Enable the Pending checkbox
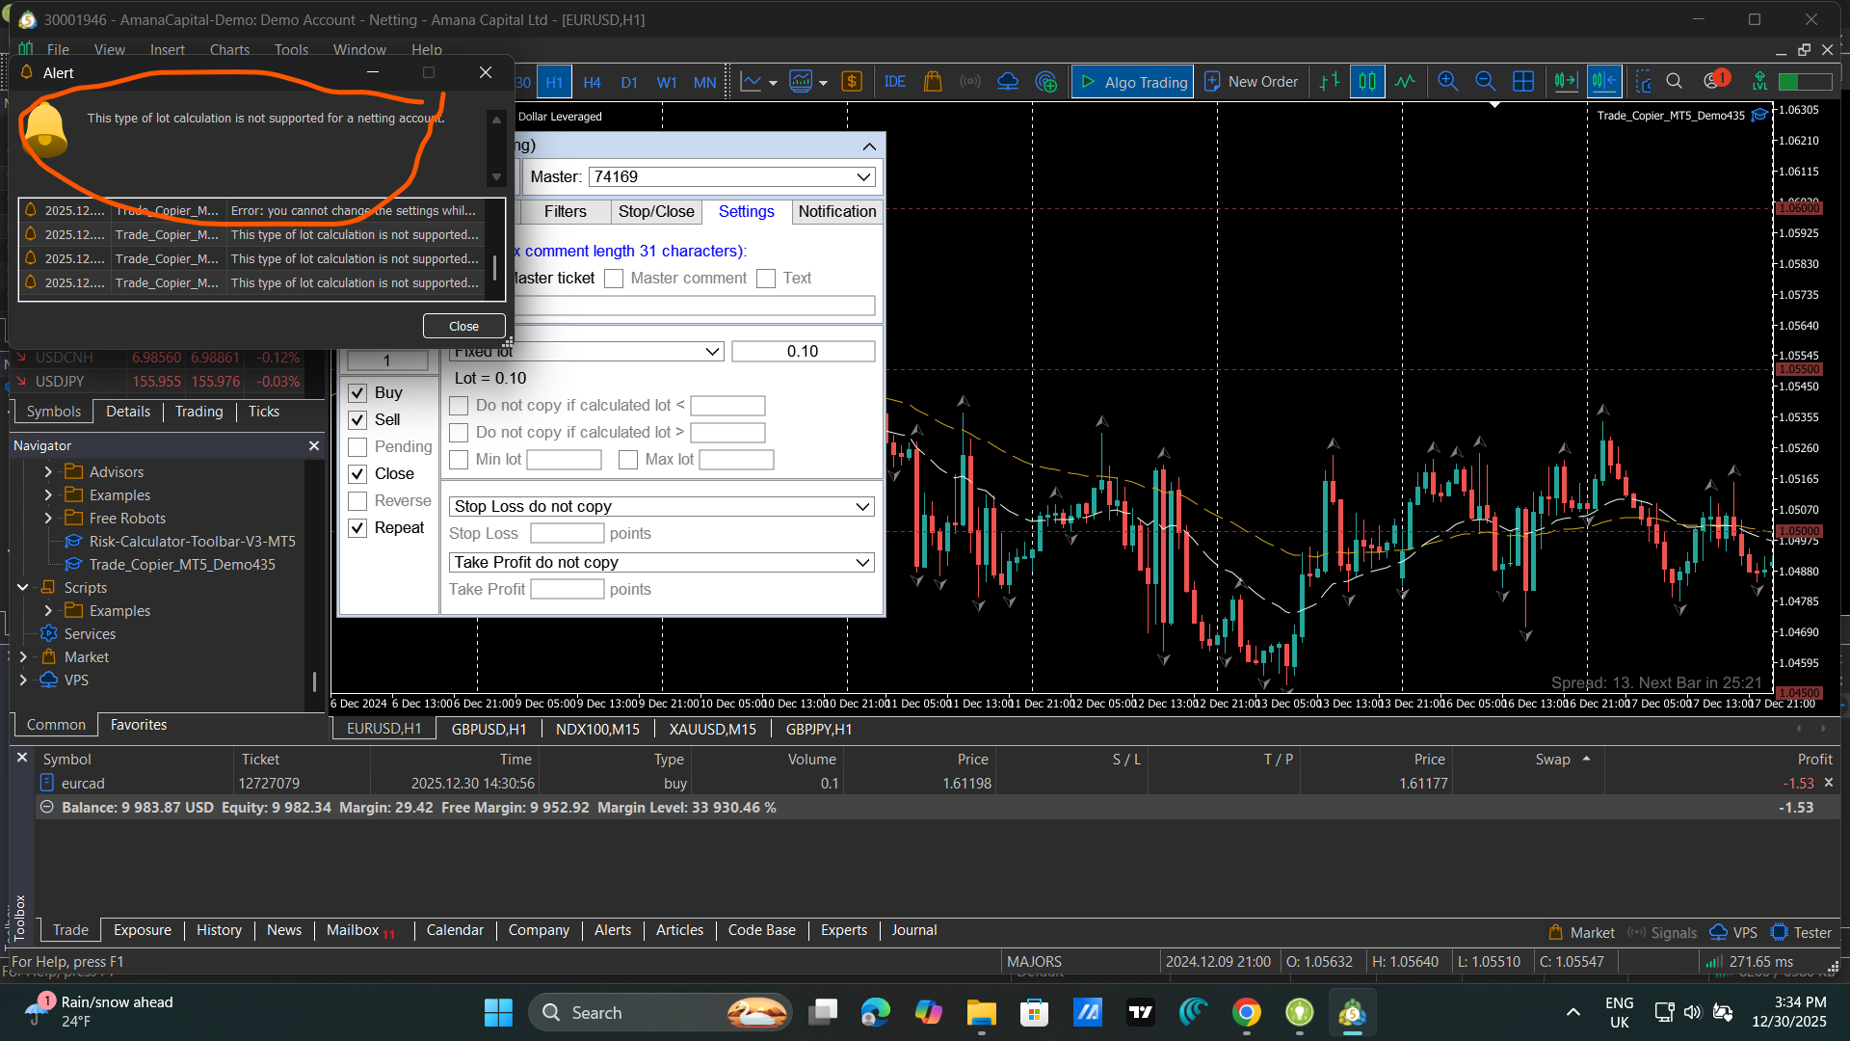This screenshot has height=1041, width=1850. coord(357,447)
